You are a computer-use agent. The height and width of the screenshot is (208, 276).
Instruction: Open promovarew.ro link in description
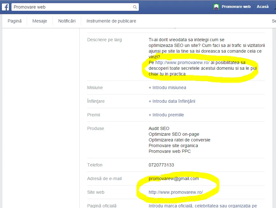(182, 62)
